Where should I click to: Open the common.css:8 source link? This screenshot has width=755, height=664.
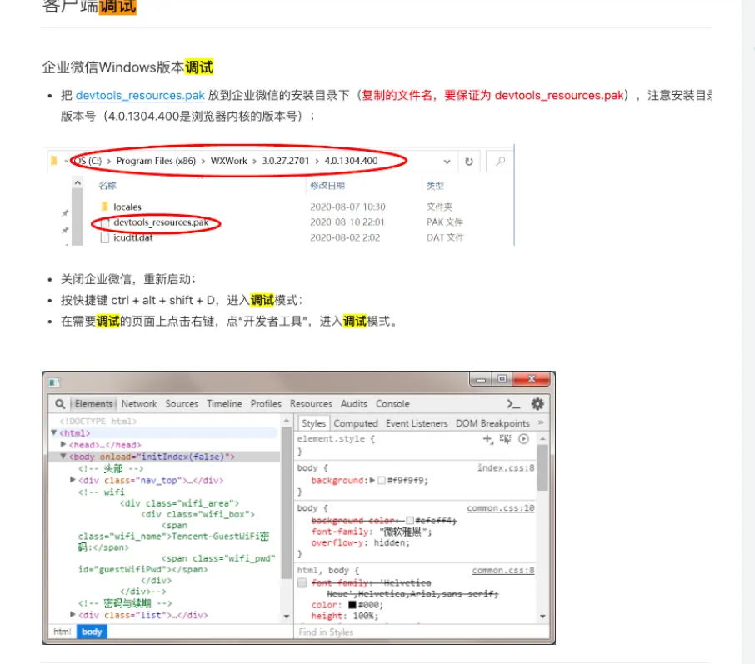tap(503, 571)
